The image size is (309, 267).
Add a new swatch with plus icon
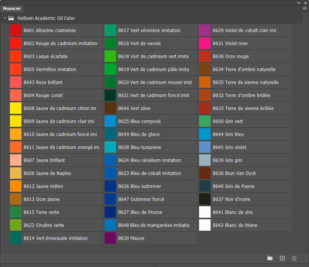point(282,258)
